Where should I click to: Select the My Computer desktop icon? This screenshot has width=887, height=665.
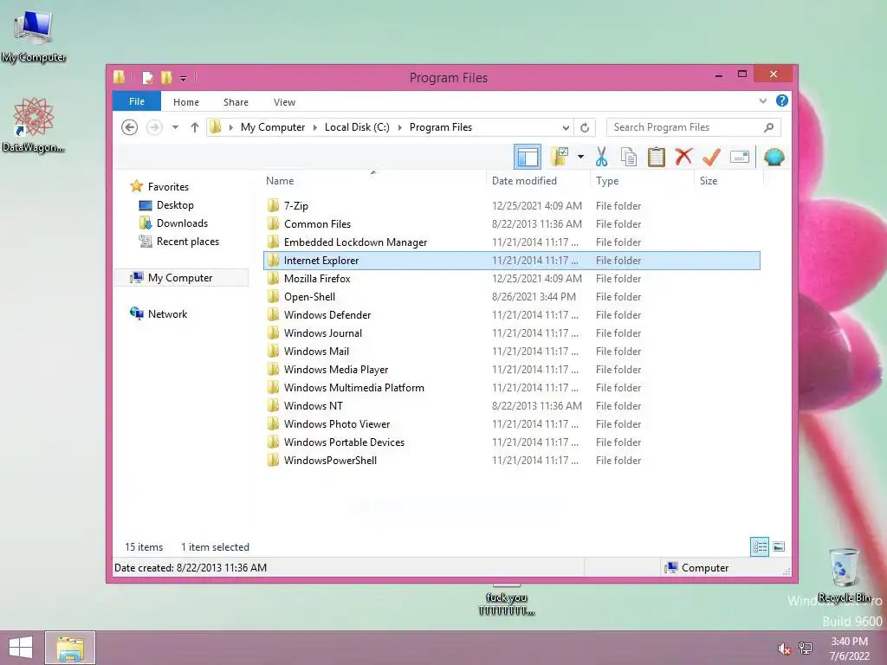[x=34, y=36]
